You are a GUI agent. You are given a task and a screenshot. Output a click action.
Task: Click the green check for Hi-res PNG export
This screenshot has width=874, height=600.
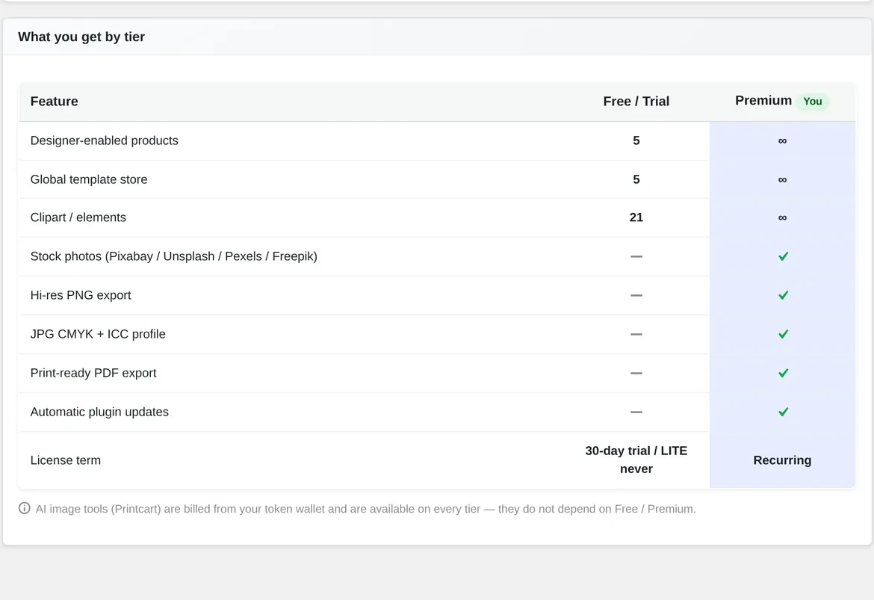point(783,295)
